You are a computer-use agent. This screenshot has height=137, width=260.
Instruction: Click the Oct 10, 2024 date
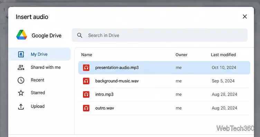pos(224,68)
